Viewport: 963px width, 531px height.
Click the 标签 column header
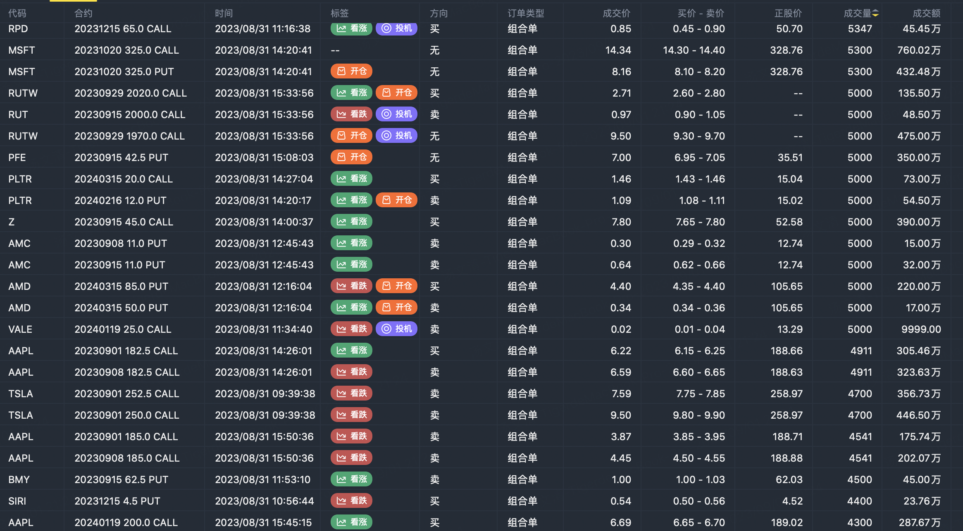pyautogui.click(x=340, y=14)
